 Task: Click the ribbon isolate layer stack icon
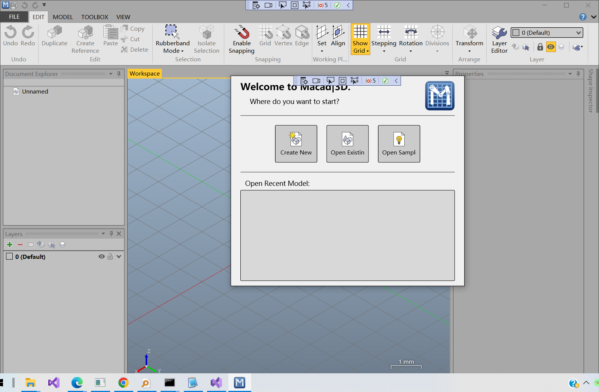561,47
